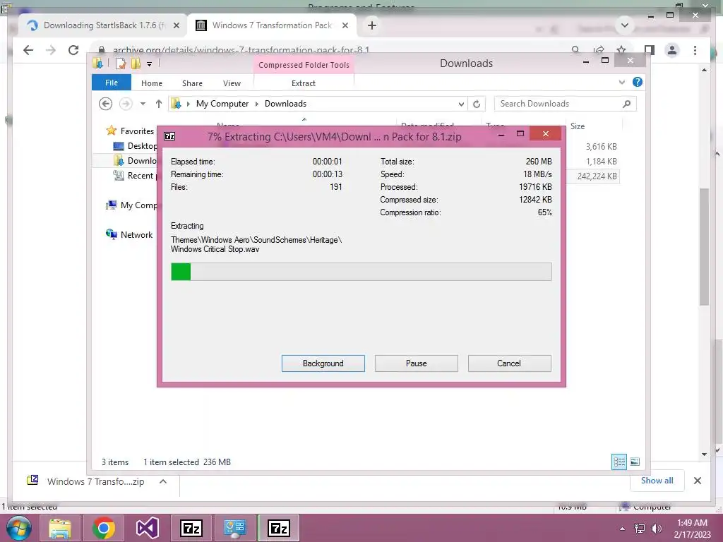Reload the Chrome page
Screen dimensions: 723x542
pos(73,50)
